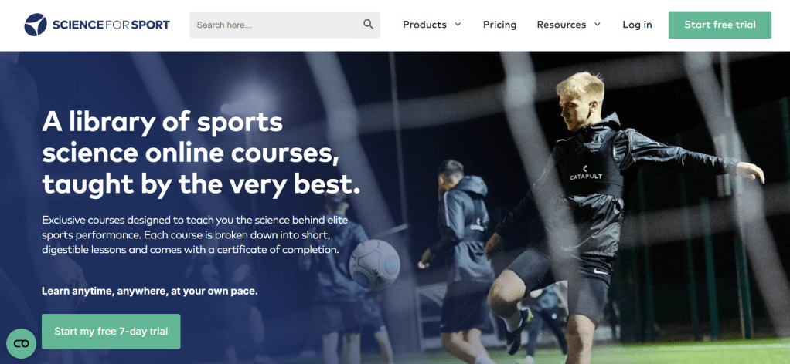The width and height of the screenshot is (790, 364).
Task: Click the Science for Sport circular logo icon
Action: click(36, 25)
